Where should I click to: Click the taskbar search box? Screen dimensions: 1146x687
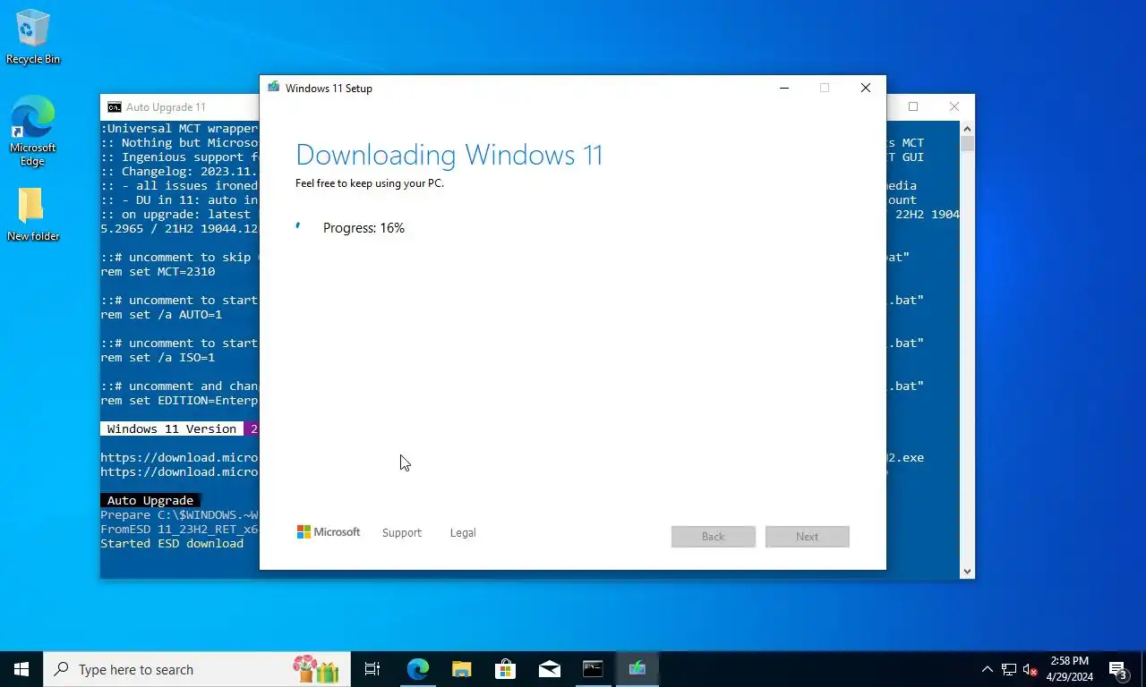(197, 669)
